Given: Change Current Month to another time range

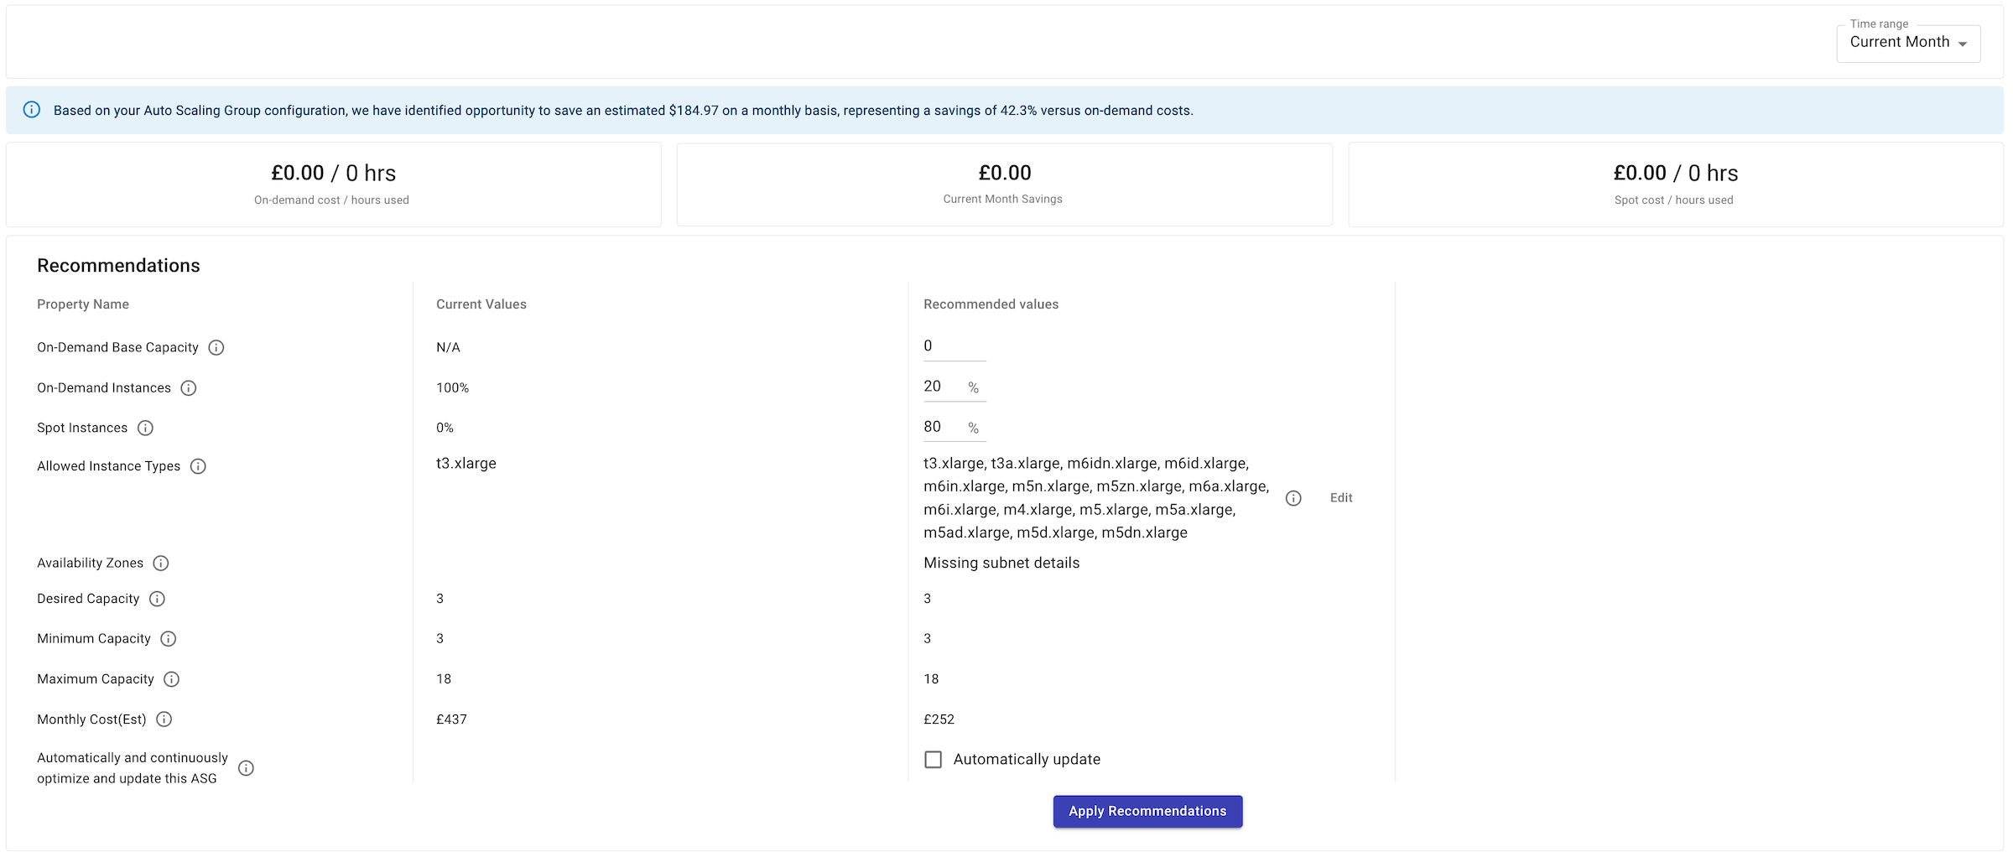Looking at the screenshot, I should pyautogui.click(x=1908, y=42).
